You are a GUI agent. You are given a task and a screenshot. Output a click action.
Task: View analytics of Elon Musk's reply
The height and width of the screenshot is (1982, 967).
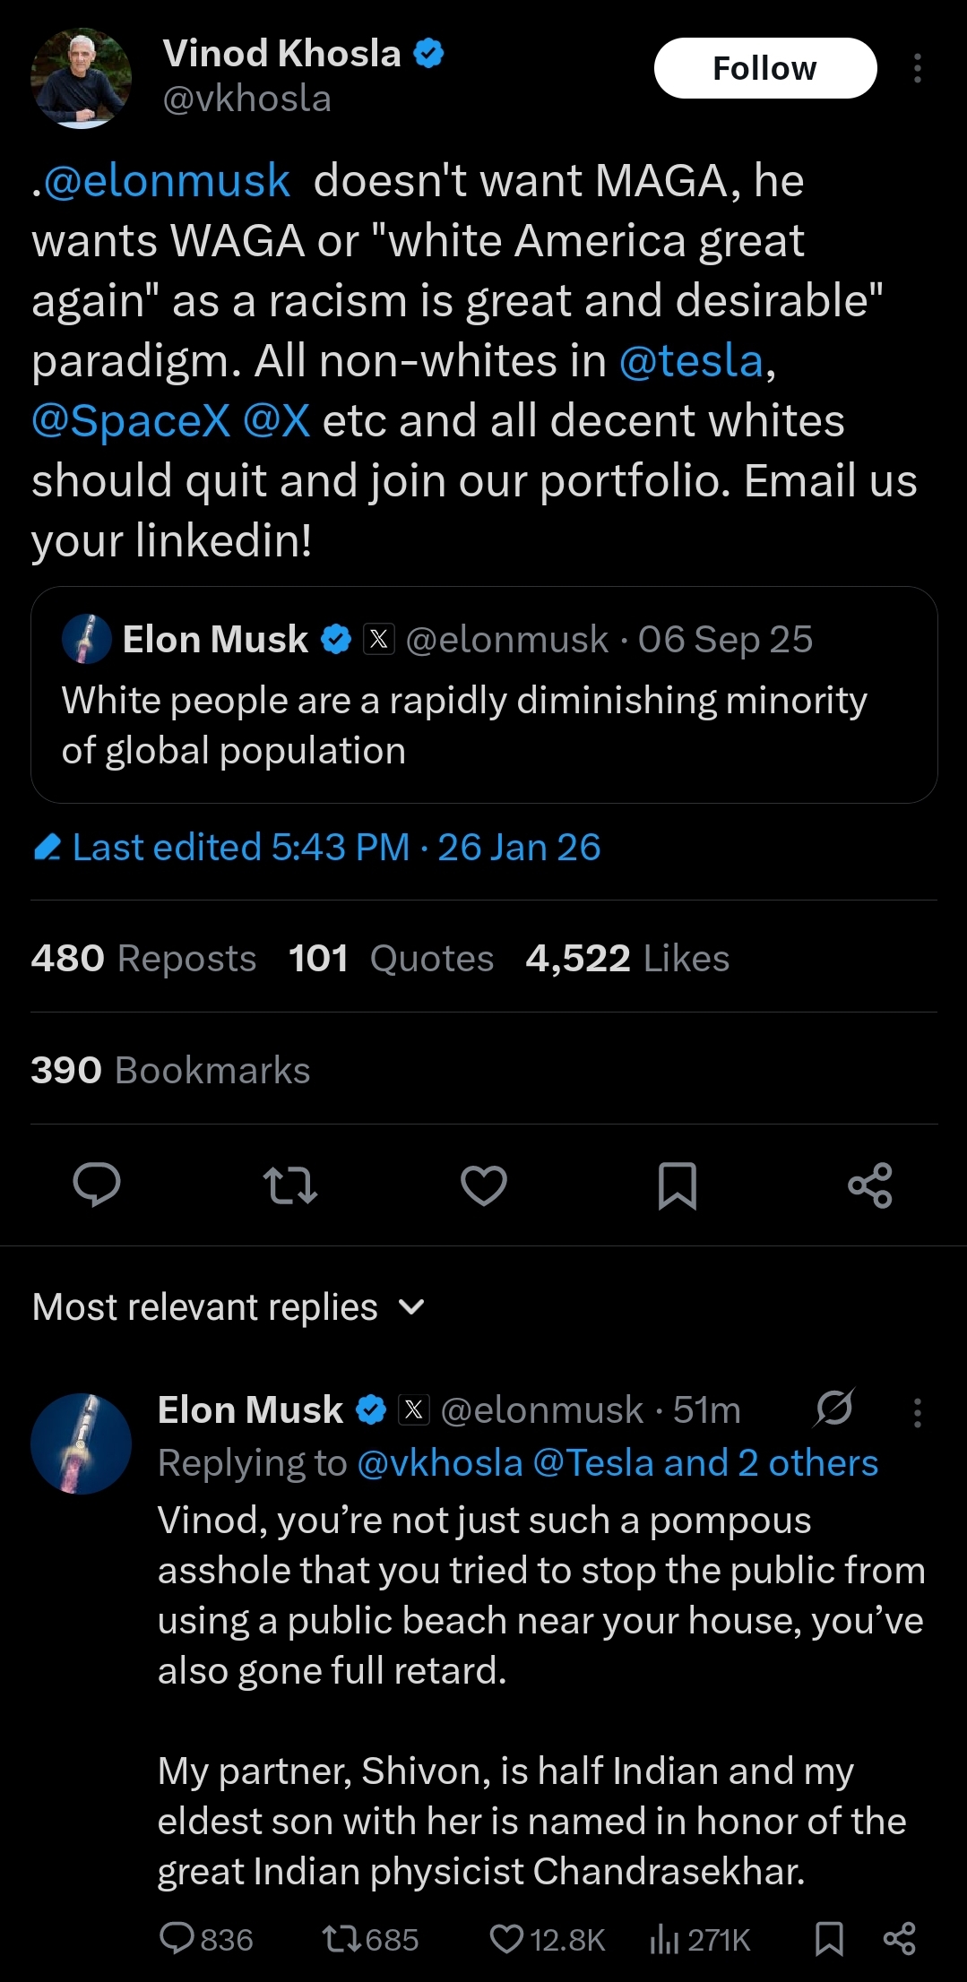(665, 1939)
